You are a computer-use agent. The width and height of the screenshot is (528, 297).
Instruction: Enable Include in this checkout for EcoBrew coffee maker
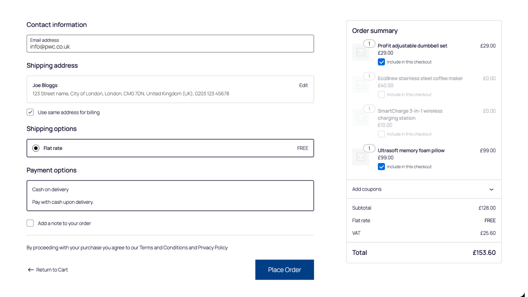click(x=381, y=94)
